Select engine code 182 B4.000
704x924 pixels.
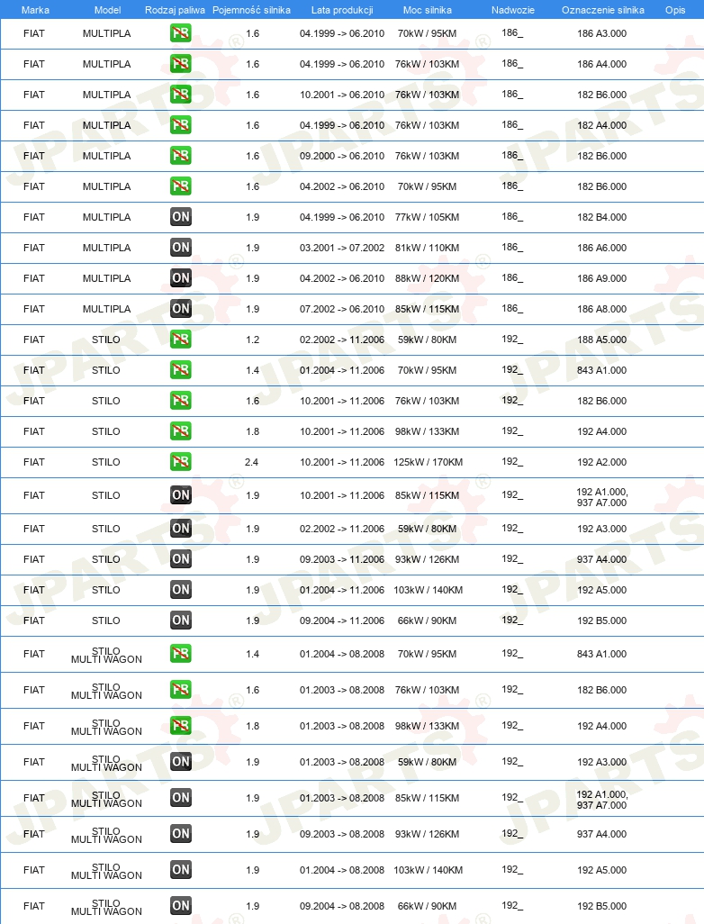click(x=601, y=217)
